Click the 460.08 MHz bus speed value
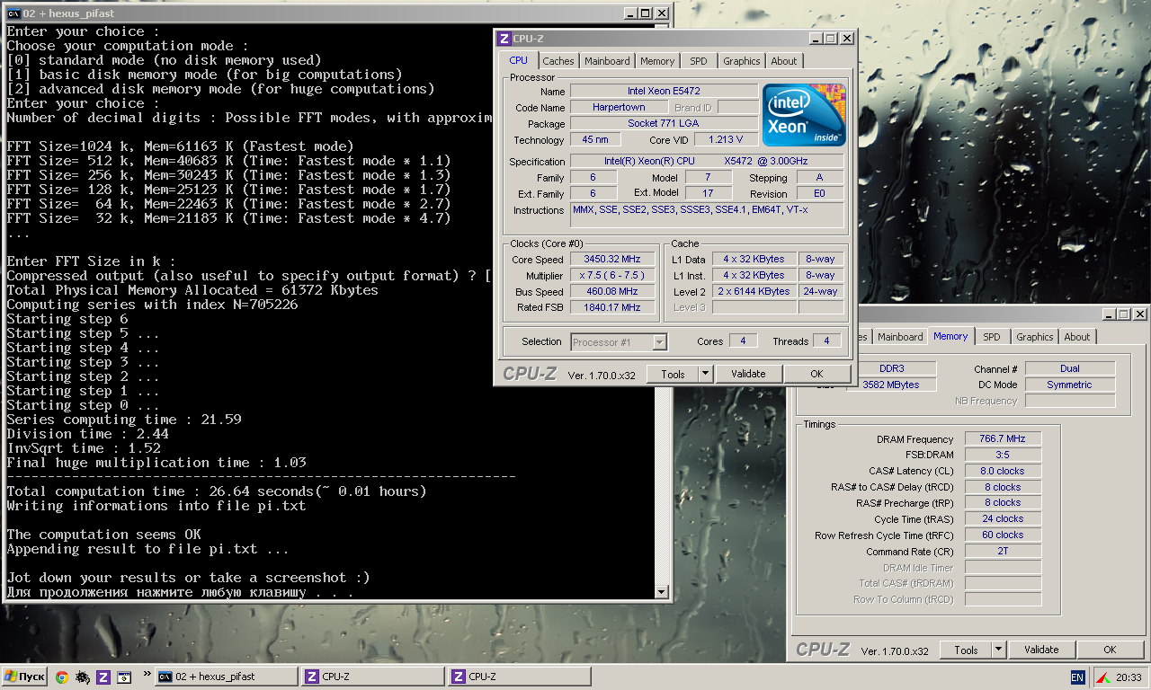Screen dimensions: 1151x690 pyautogui.click(x=612, y=291)
